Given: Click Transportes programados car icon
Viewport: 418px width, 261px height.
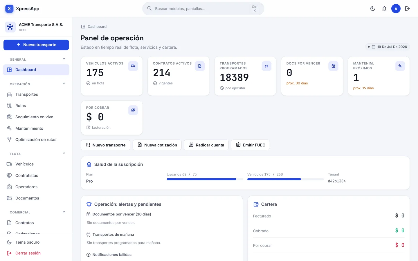Looking at the screenshot, I should click(x=266, y=66).
